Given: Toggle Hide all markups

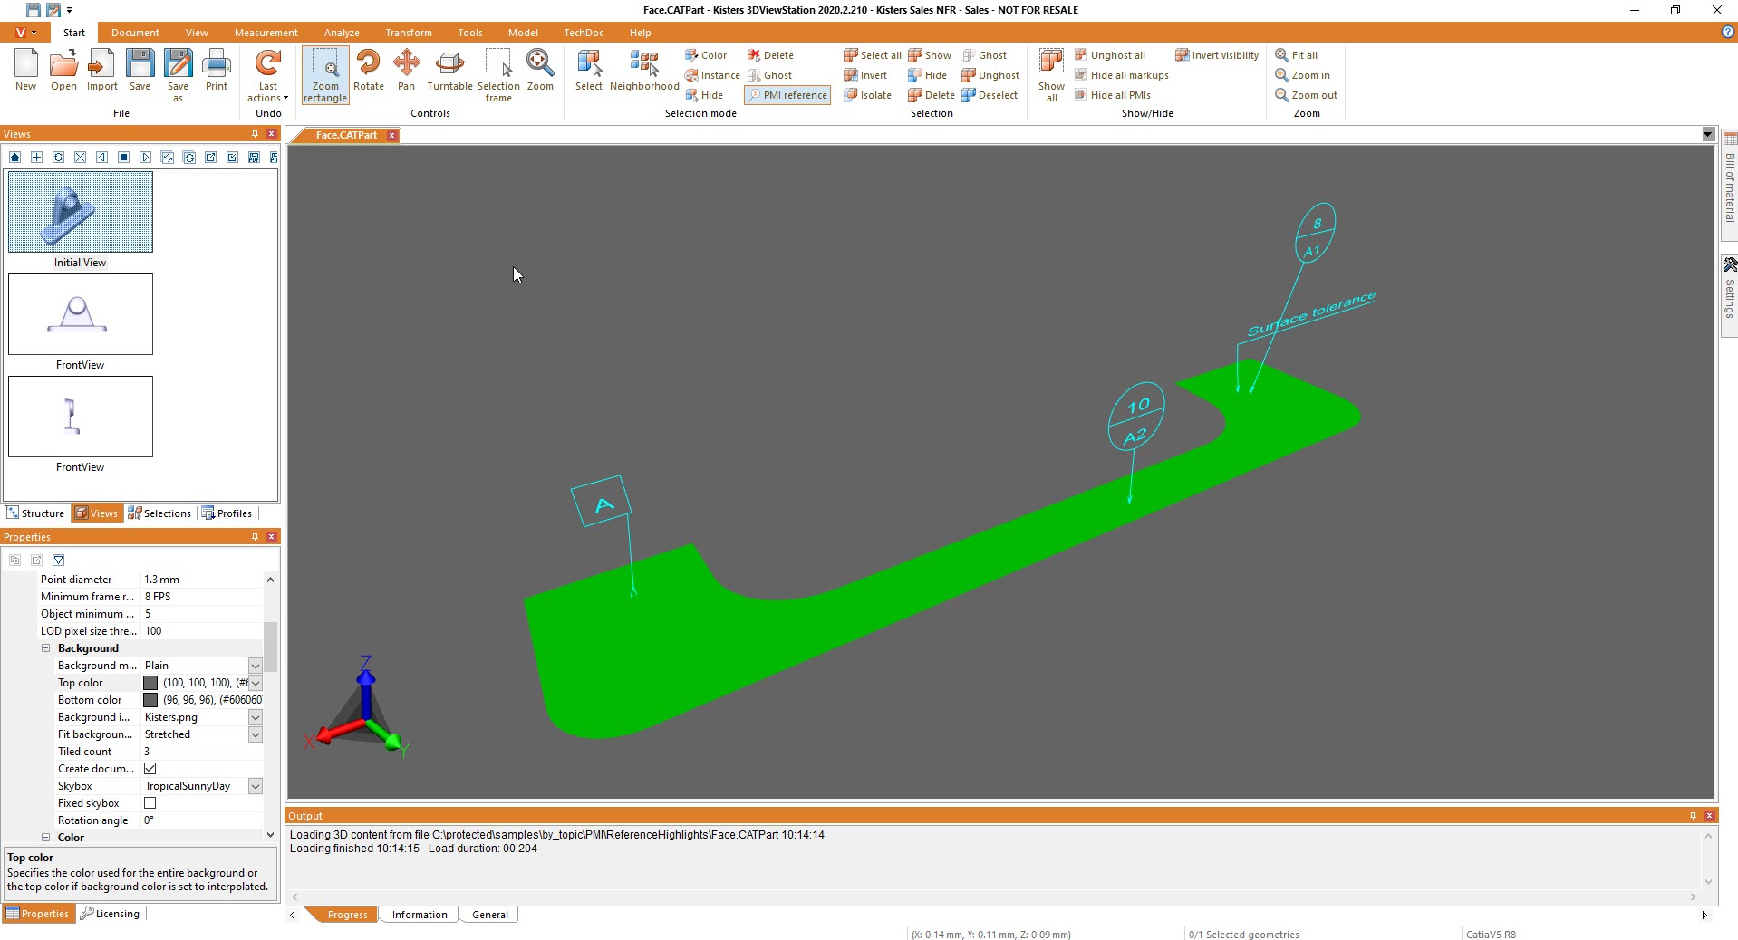Looking at the screenshot, I should (1121, 75).
